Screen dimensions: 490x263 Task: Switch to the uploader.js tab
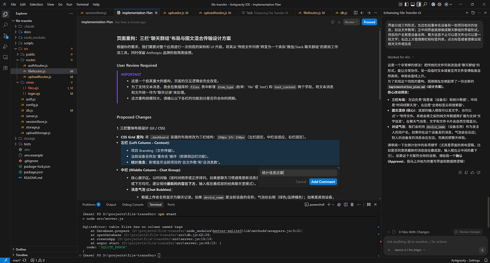(178, 13)
